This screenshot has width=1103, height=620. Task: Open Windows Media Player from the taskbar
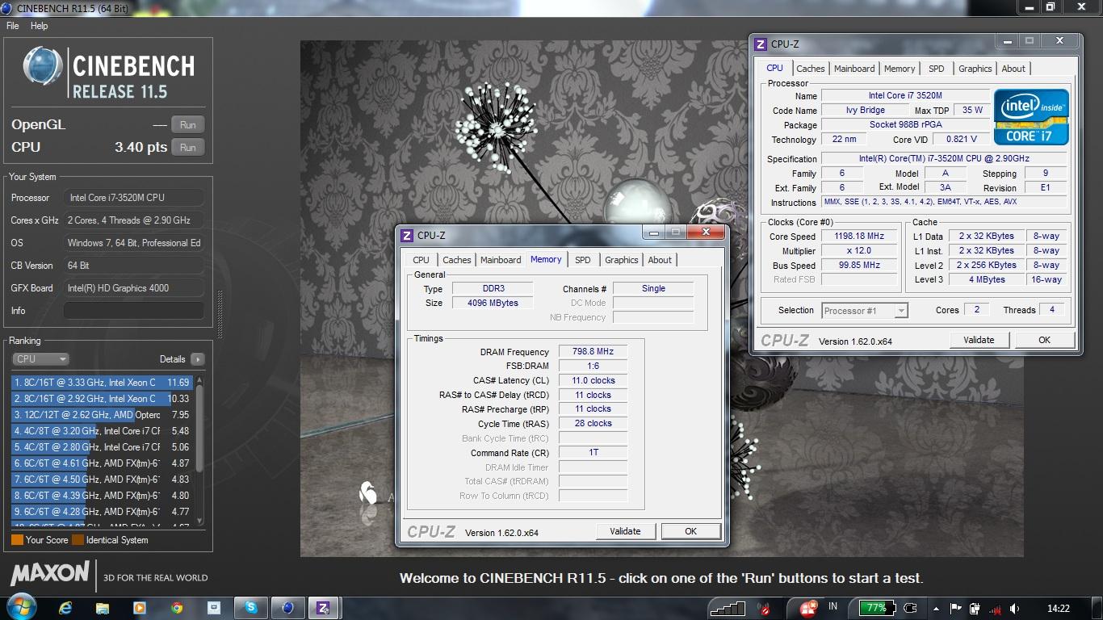pos(140,608)
